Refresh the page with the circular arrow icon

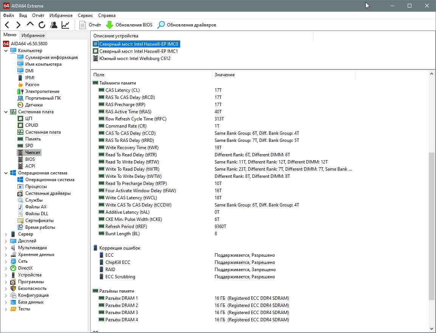(42, 25)
